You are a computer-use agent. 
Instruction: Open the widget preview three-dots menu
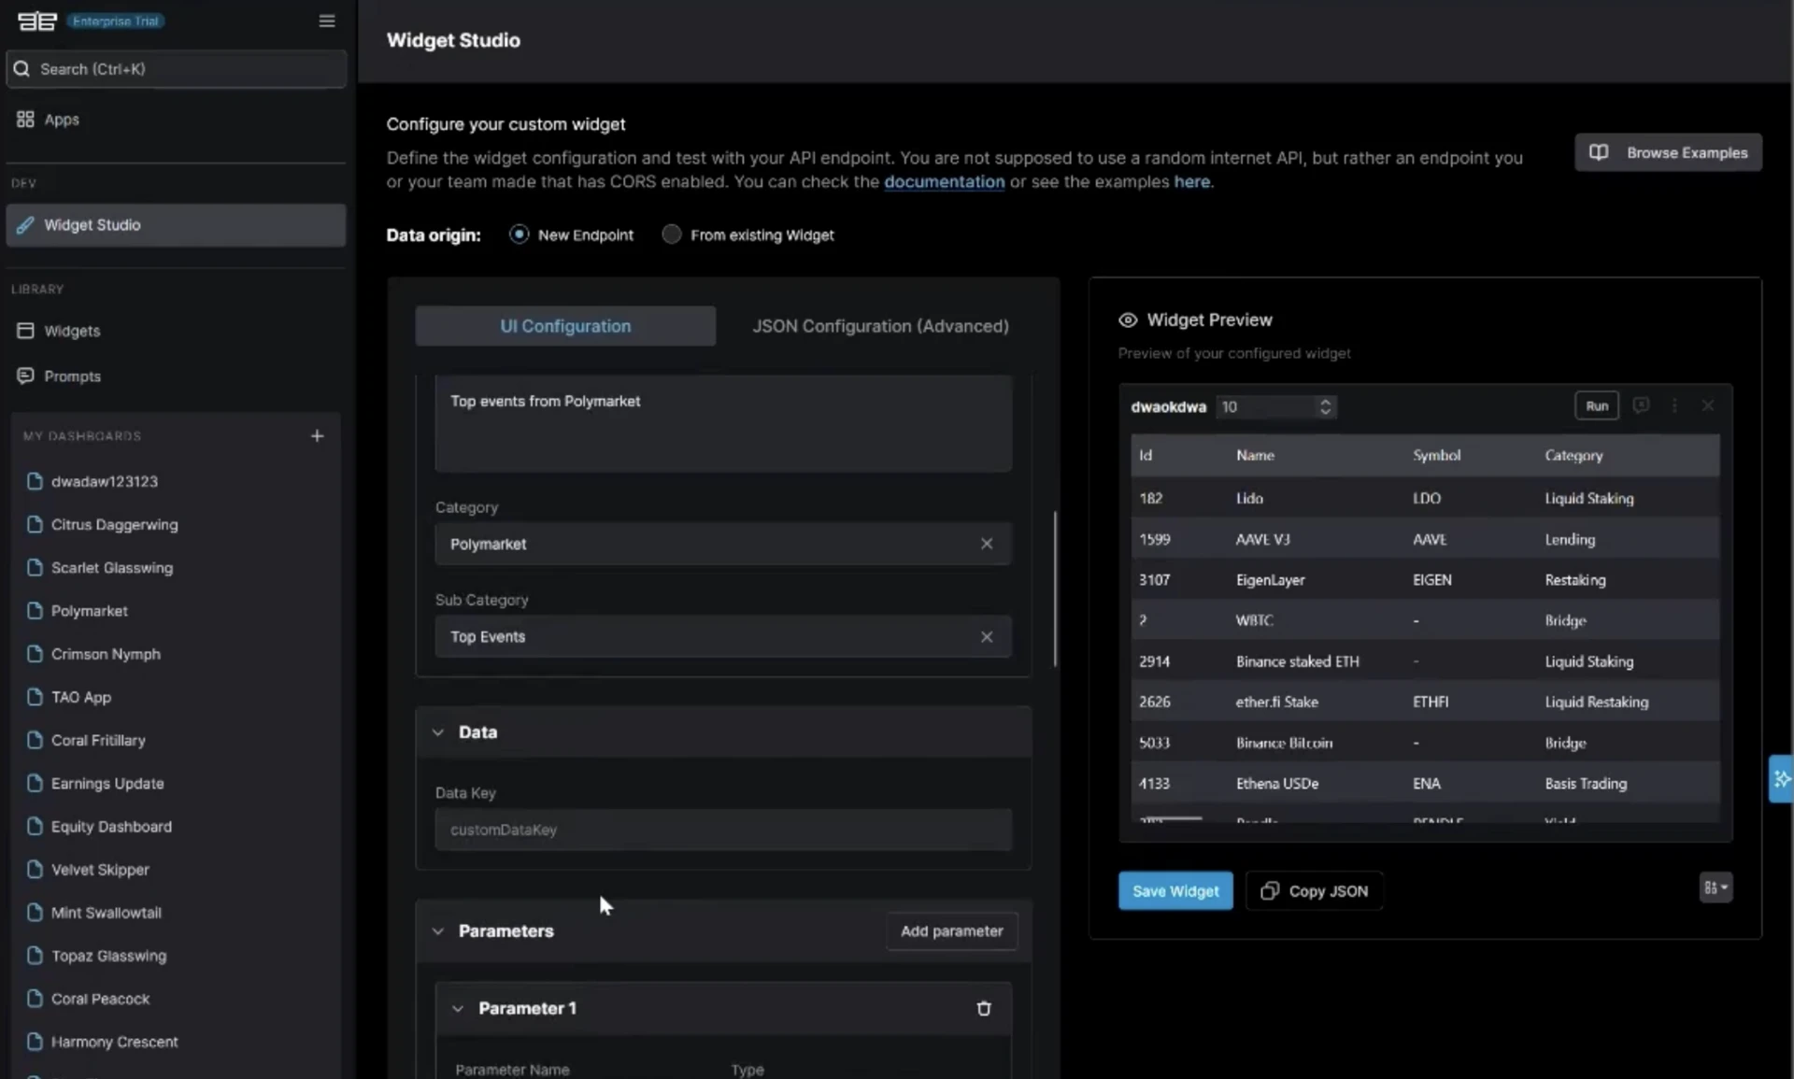click(1673, 405)
